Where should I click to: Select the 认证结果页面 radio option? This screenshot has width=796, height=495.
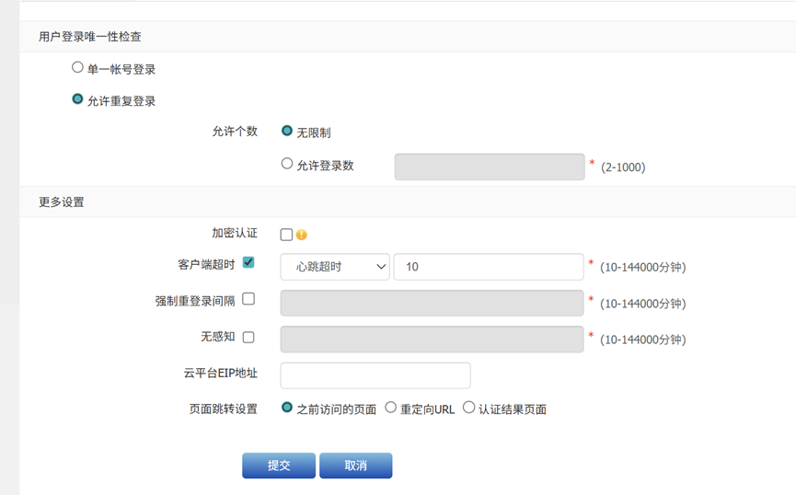(469, 408)
